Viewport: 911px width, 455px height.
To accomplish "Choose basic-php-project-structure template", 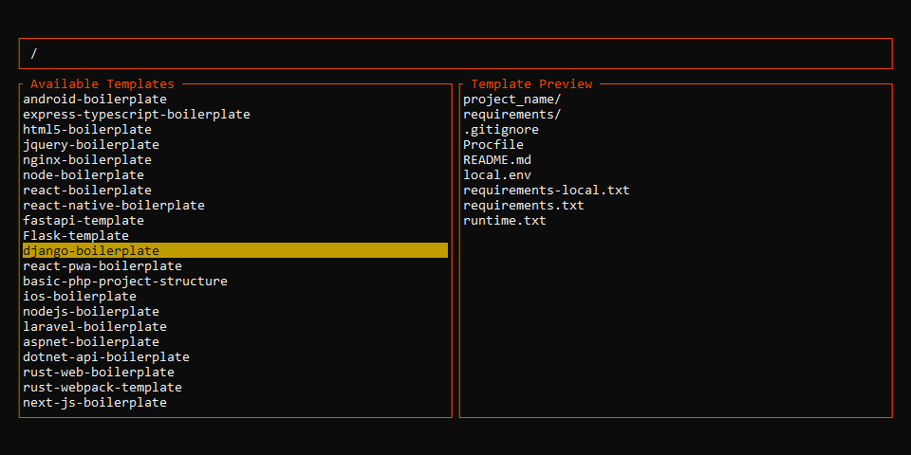I will point(125,281).
